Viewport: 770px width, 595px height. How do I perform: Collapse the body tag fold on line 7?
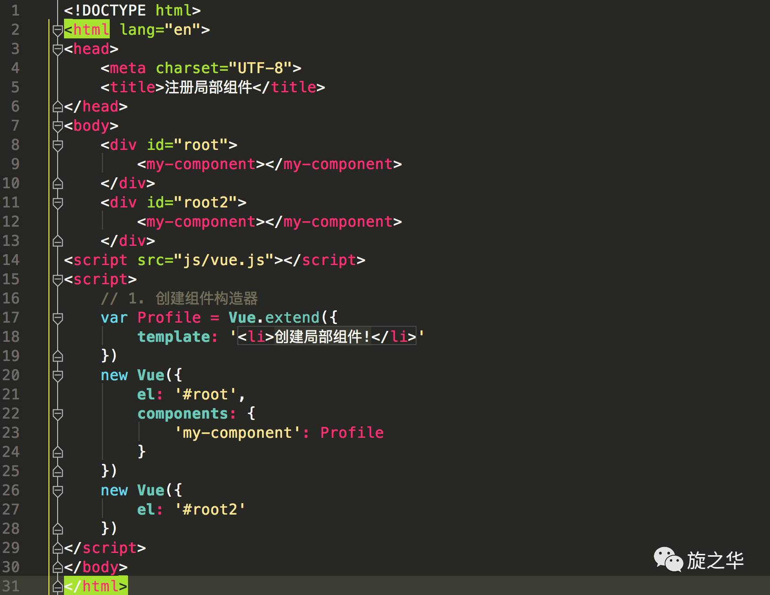click(x=58, y=126)
